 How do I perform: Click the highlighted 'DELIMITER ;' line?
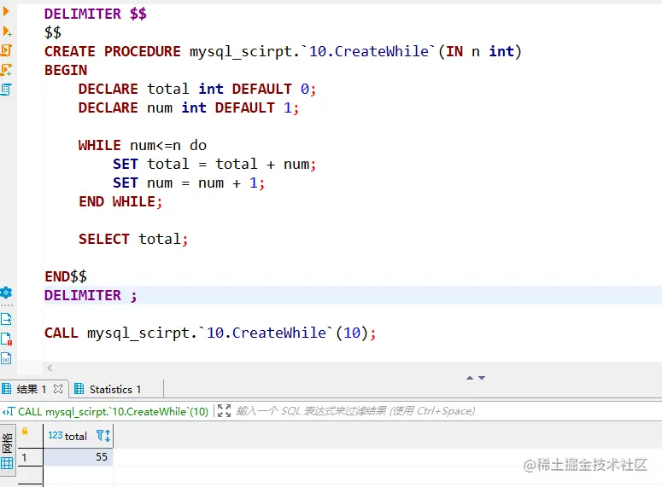(91, 295)
